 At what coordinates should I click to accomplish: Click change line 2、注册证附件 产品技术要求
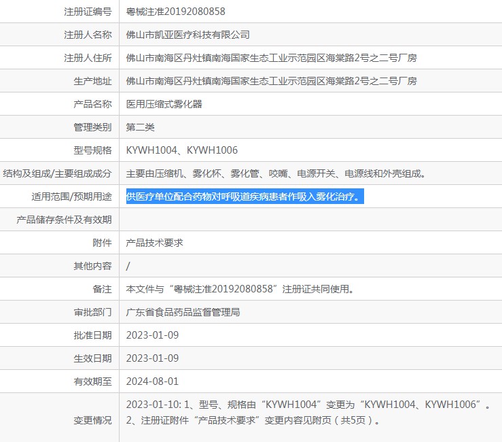pyautogui.click(x=253, y=420)
